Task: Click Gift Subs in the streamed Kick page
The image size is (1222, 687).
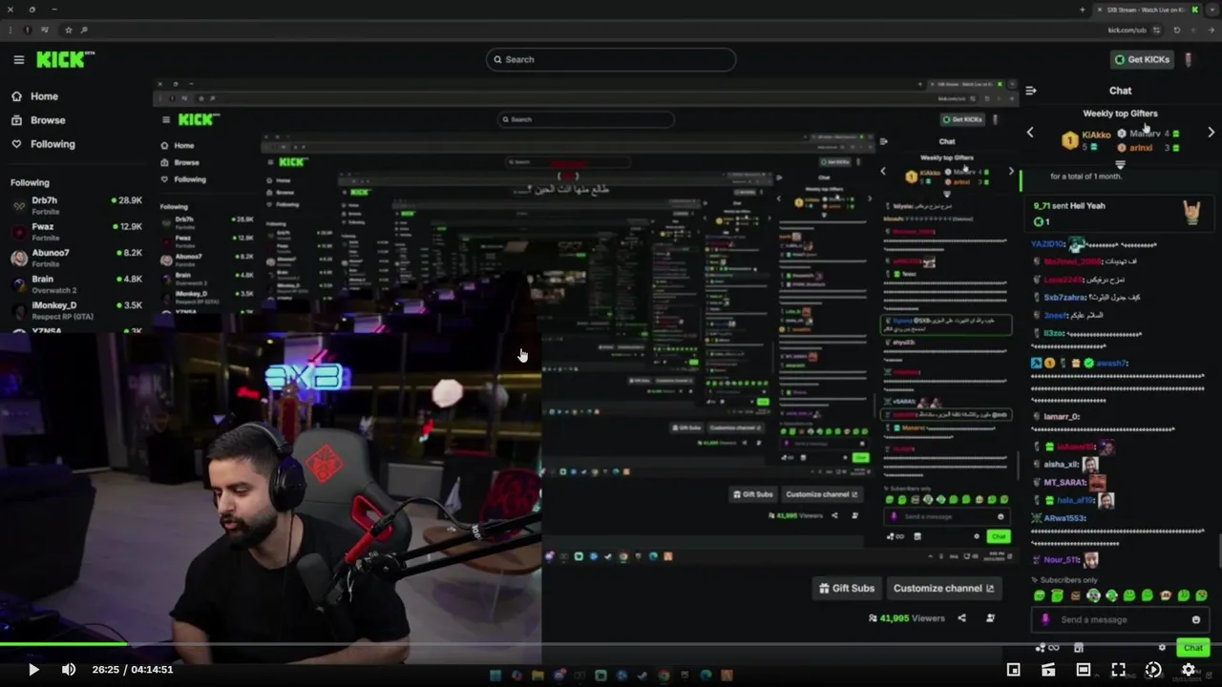Action: click(847, 588)
